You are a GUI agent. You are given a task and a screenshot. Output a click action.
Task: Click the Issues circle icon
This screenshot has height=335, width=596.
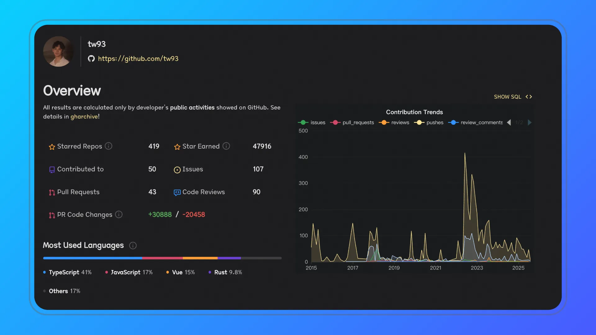177,170
